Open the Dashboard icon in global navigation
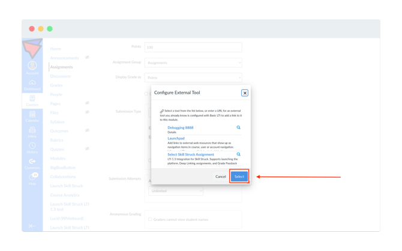This screenshot has height=251, width=402. [32, 83]
